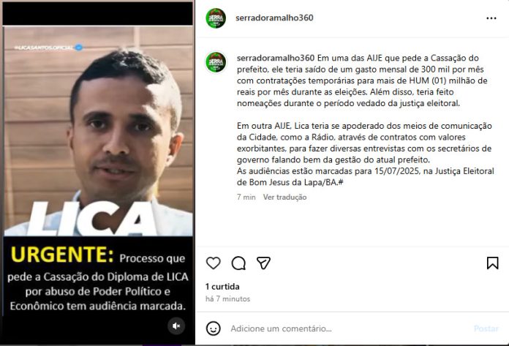Save the post with the bookmark icon
The image size is (509, 346).
pyautogui.click(x=492, y=263)
